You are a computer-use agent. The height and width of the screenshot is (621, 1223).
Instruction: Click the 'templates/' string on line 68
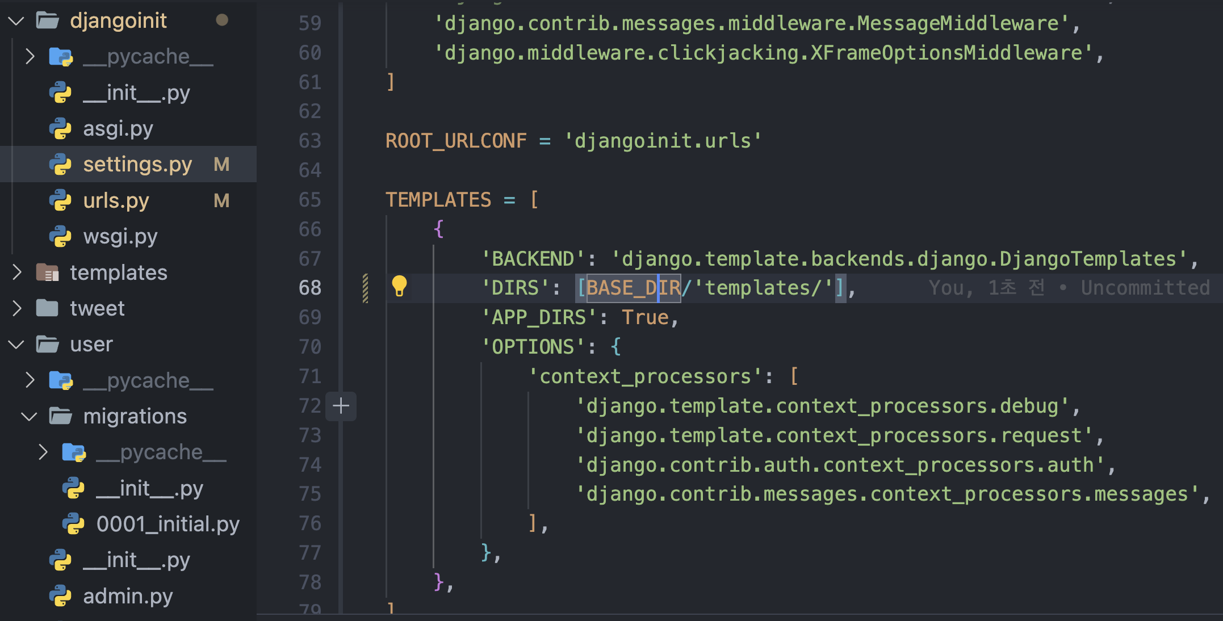coord(763,288)
